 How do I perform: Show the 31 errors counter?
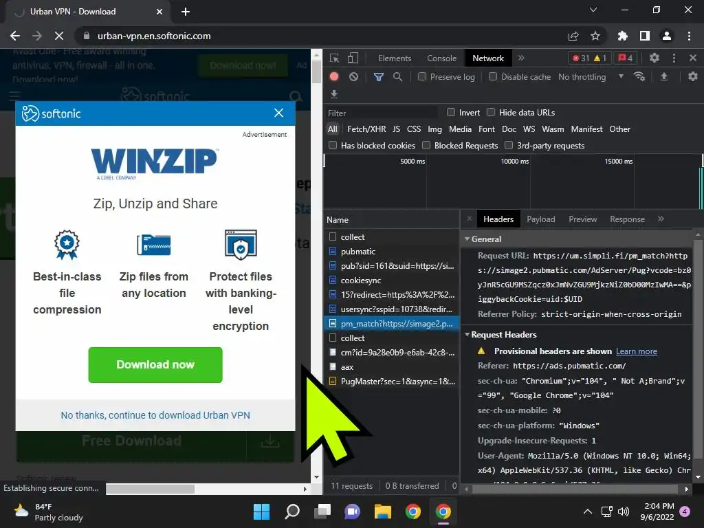click(580, 58)
